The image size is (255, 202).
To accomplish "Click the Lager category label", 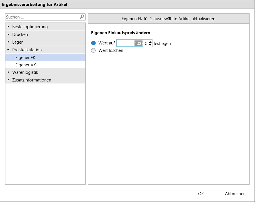I will pyautogui.click(x=17, y=42).
